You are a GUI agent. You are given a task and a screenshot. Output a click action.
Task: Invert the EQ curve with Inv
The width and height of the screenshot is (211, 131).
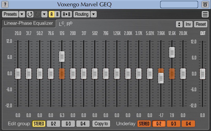(x=188, y=24)
